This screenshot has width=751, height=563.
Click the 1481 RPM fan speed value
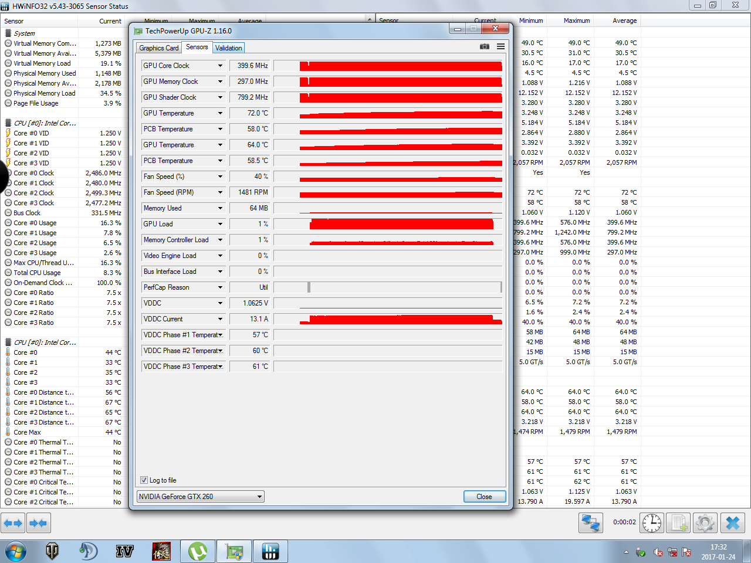click(250, 192)
